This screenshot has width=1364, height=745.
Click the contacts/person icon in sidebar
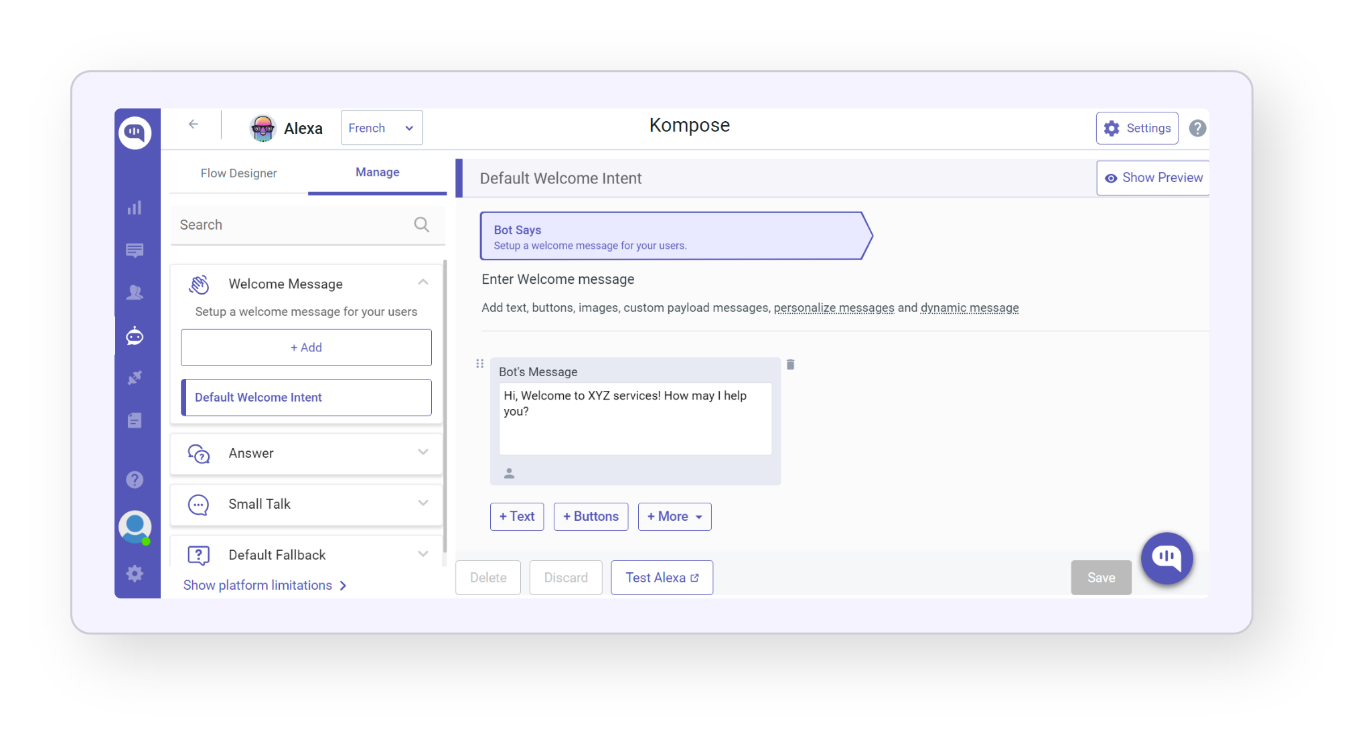point(136,293)
